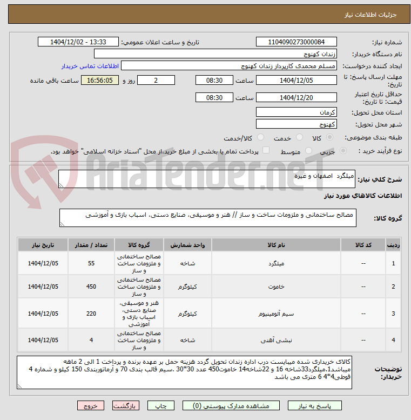This screenshot has height=420, width=411.
Task: Click the اطلاعات کالاهای مورد نیاز heading
Action: click(x=363, y=196)
